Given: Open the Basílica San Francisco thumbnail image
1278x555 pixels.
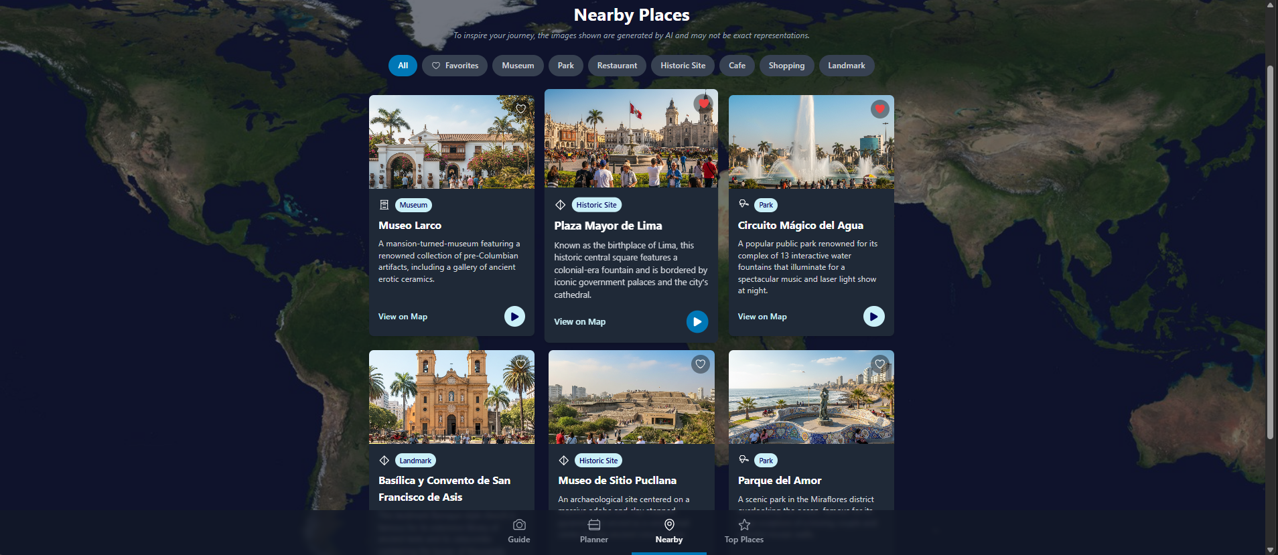Looking at the screenshot, I should point(451,397).
